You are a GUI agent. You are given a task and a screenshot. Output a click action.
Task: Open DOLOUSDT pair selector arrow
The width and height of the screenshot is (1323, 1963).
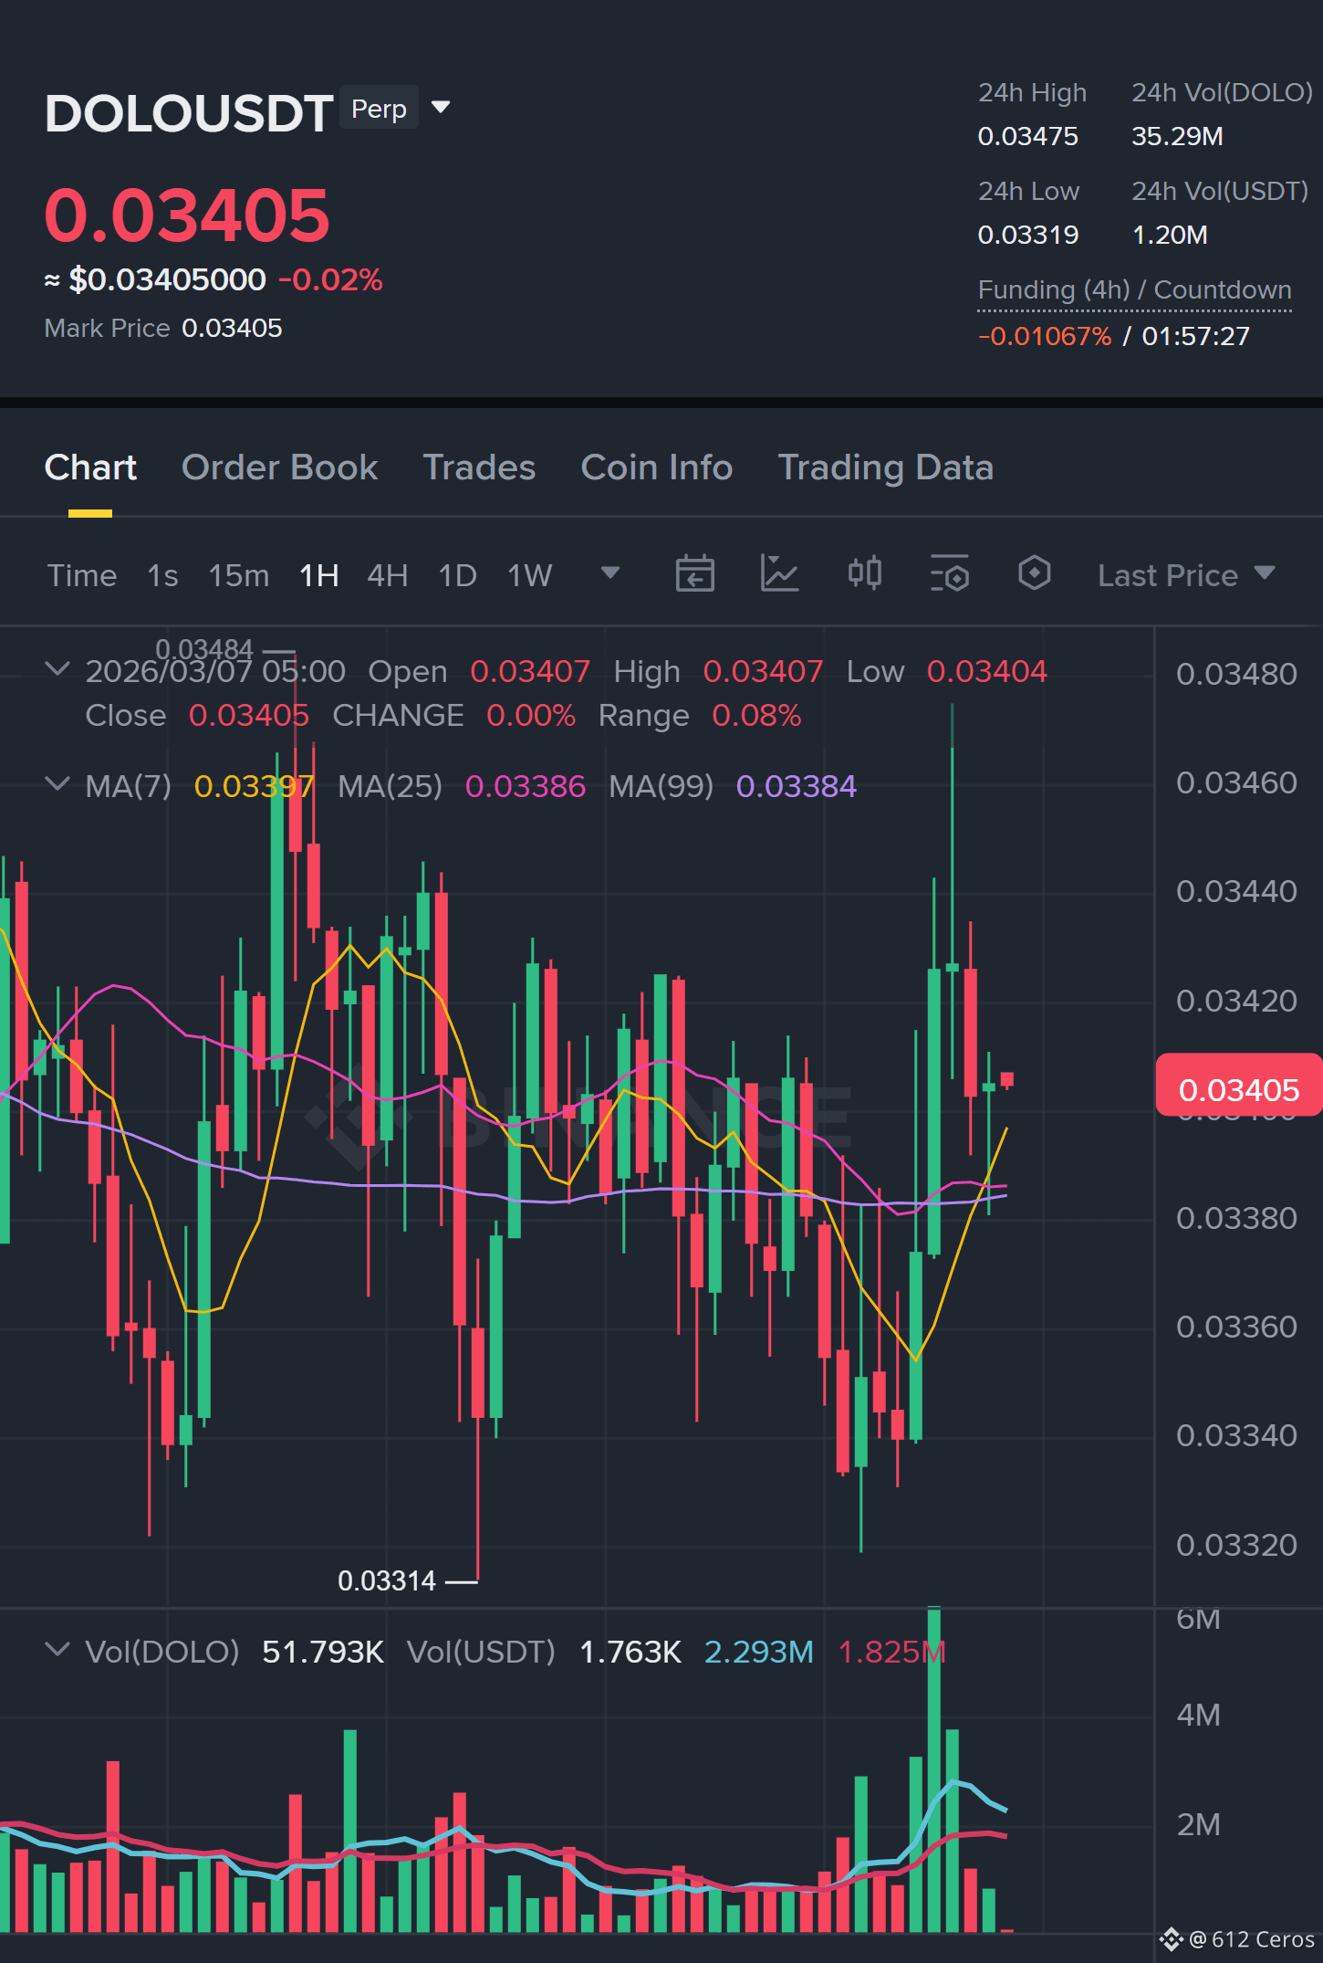tap(441, 108)
